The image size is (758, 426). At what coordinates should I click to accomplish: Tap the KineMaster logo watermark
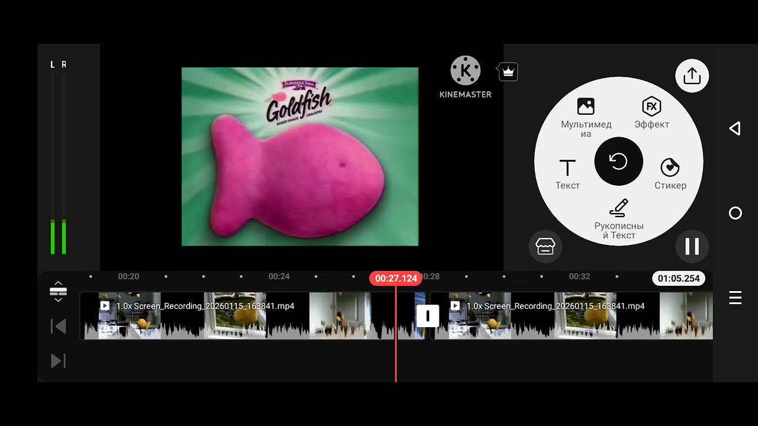click(x=465, y=77)
